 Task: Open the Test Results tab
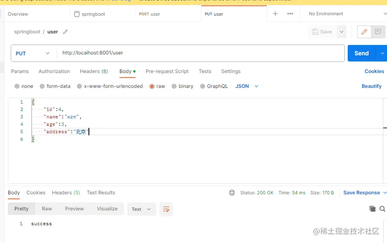pos(101,193)
